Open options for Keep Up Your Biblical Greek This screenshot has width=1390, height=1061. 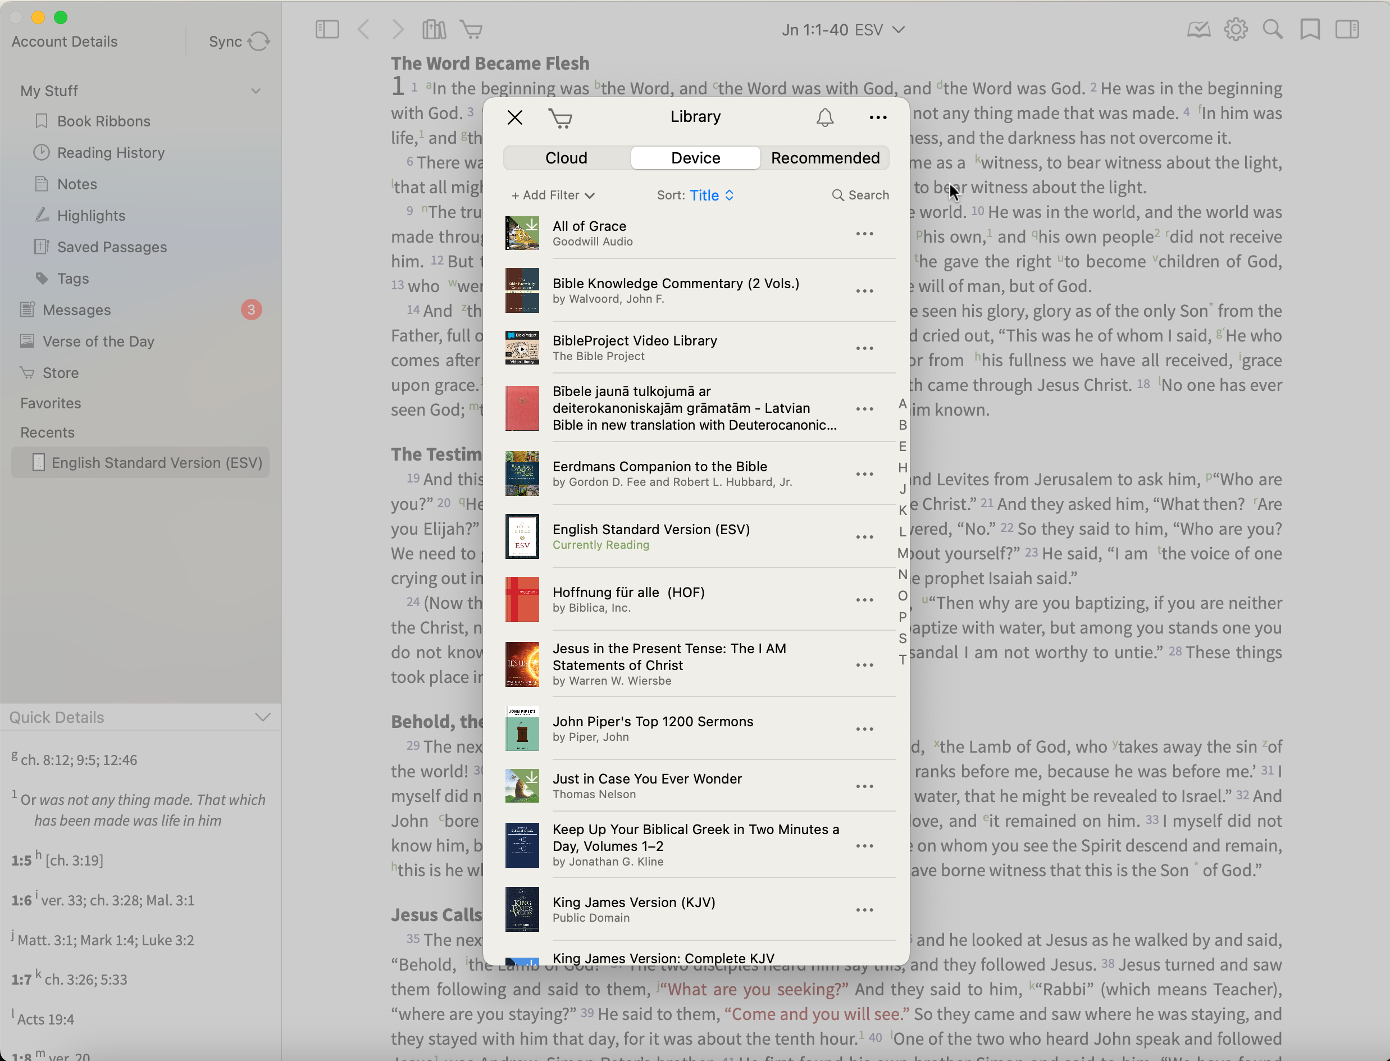pos(864,846)
